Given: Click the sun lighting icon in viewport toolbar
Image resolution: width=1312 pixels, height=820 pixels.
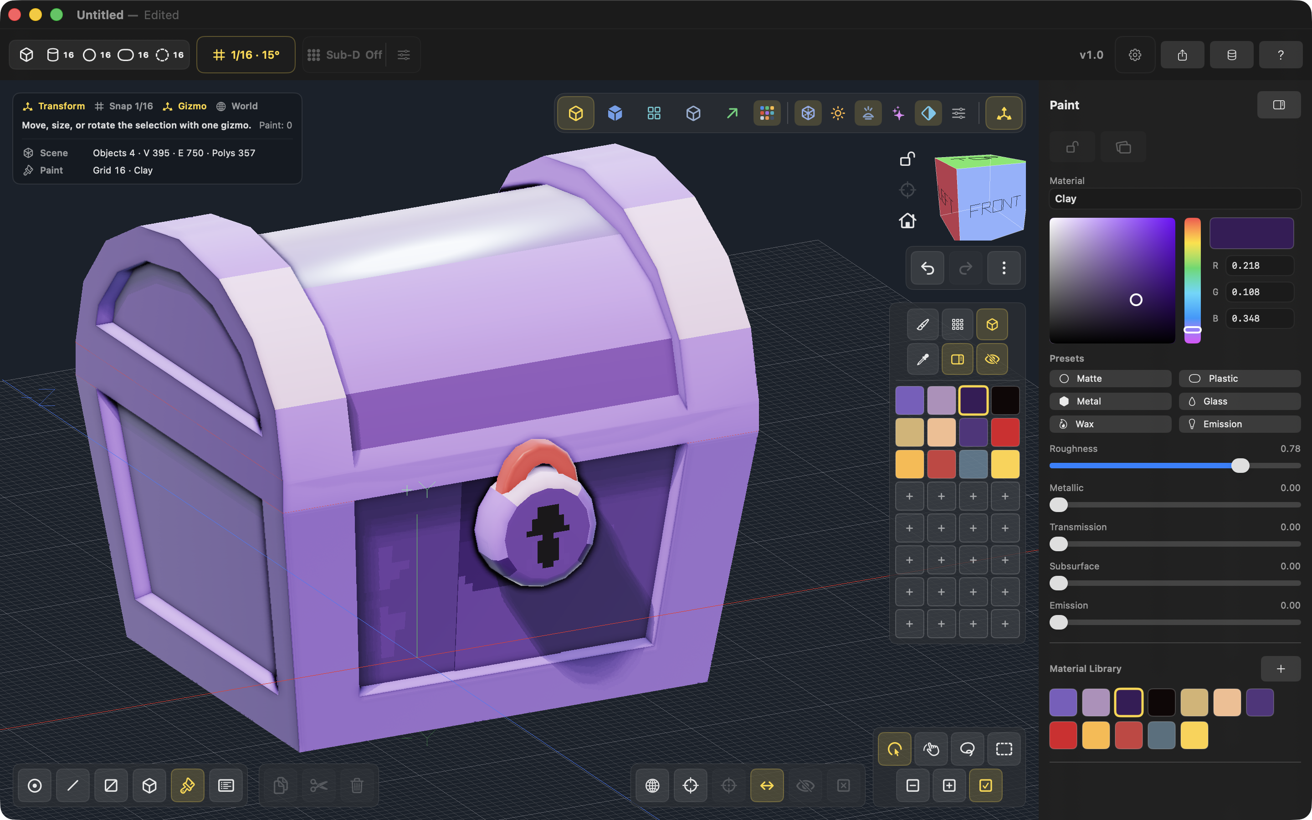Looking at the screenshot, I should click(x=838, y=113).
